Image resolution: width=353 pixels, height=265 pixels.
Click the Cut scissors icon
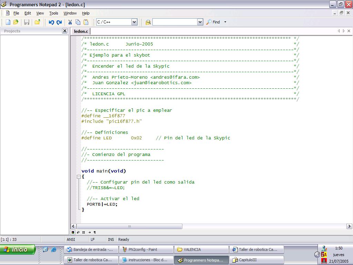[x=70, y=22]
